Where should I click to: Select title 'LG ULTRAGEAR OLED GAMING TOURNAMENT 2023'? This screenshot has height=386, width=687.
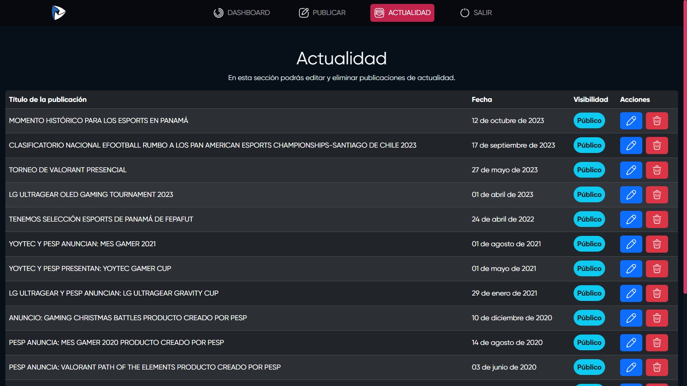(91, 195)
